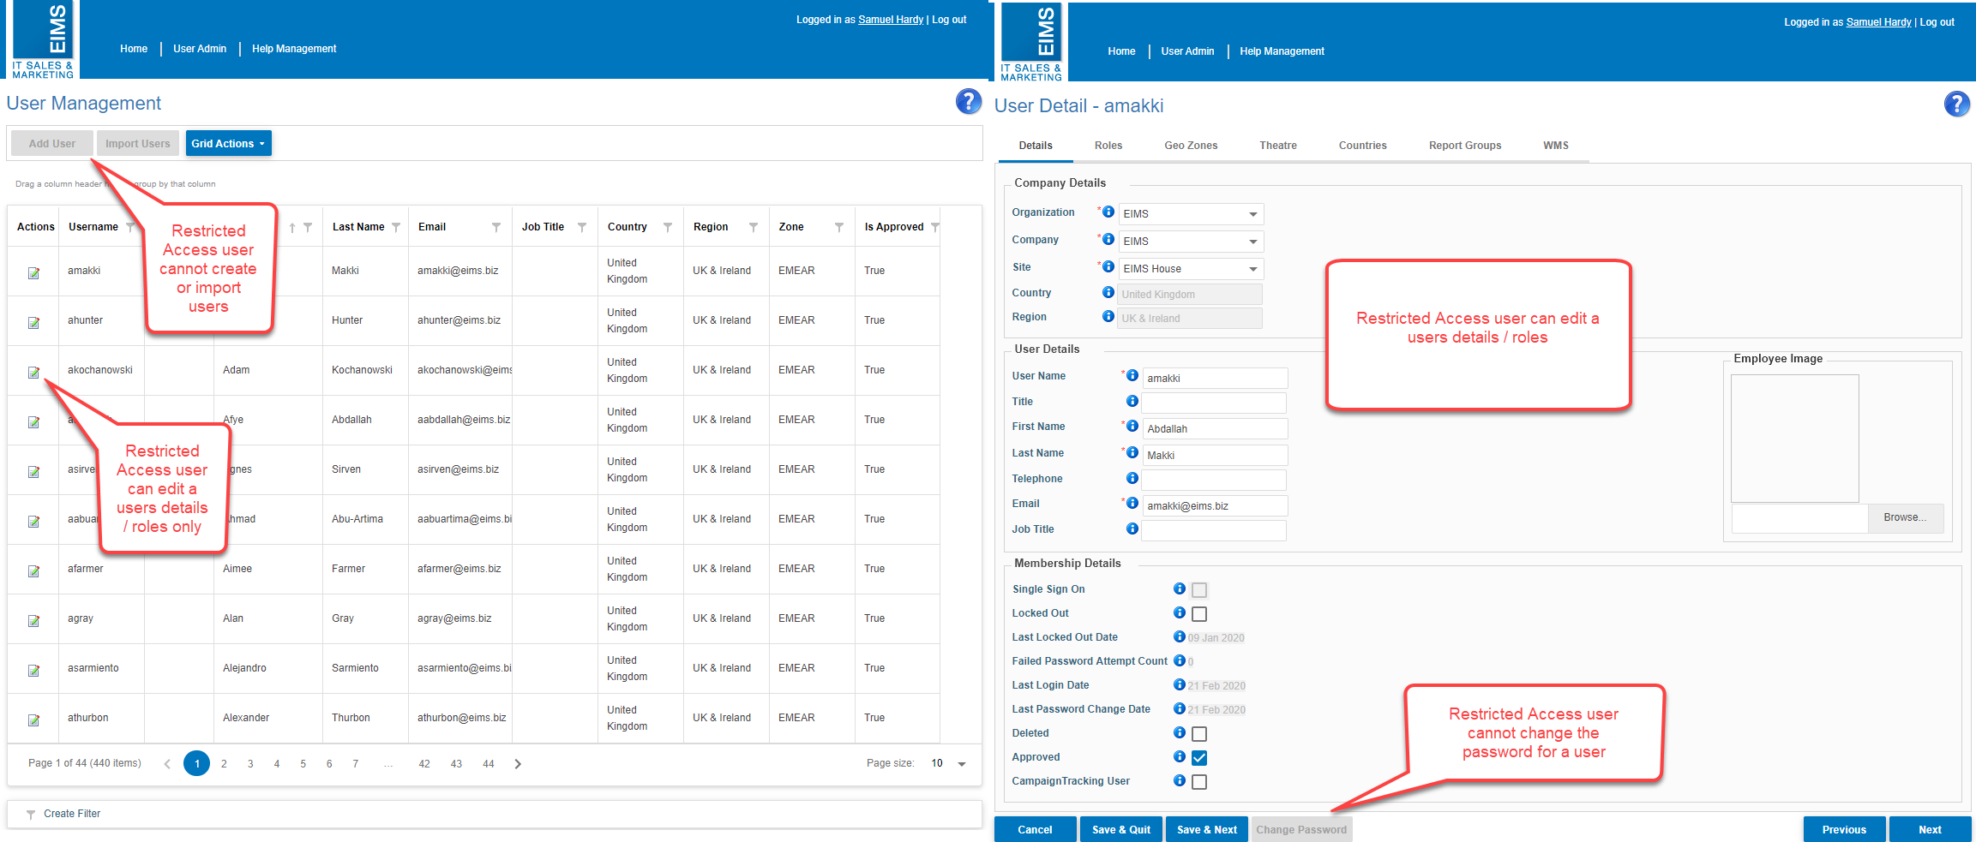Filter the Region column
Screen dimensions: 1976x842
pos(754,227)
